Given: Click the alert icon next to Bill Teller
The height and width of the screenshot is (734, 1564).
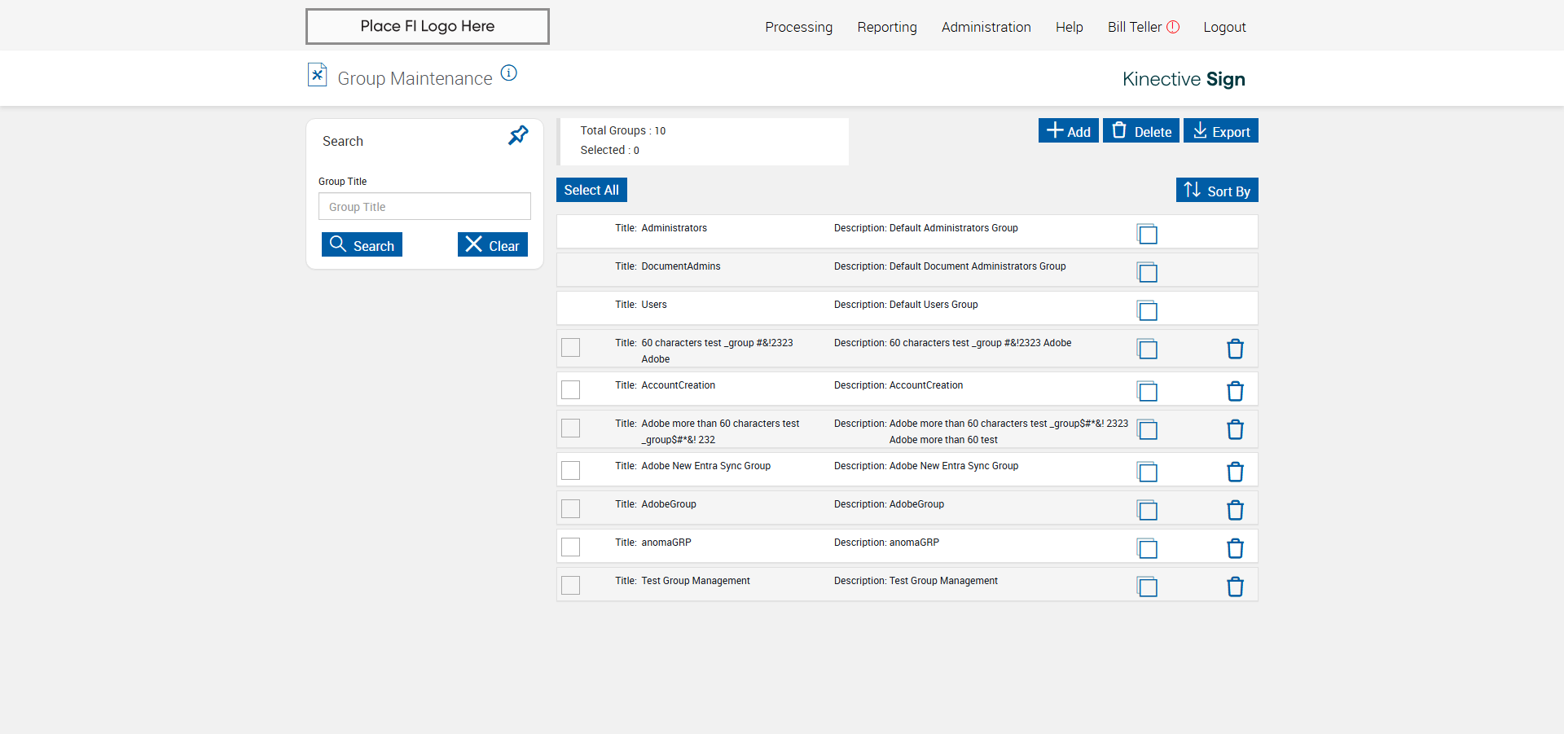Looking at the screenshot, I should pyautogui.click(x=1173, y=27).
